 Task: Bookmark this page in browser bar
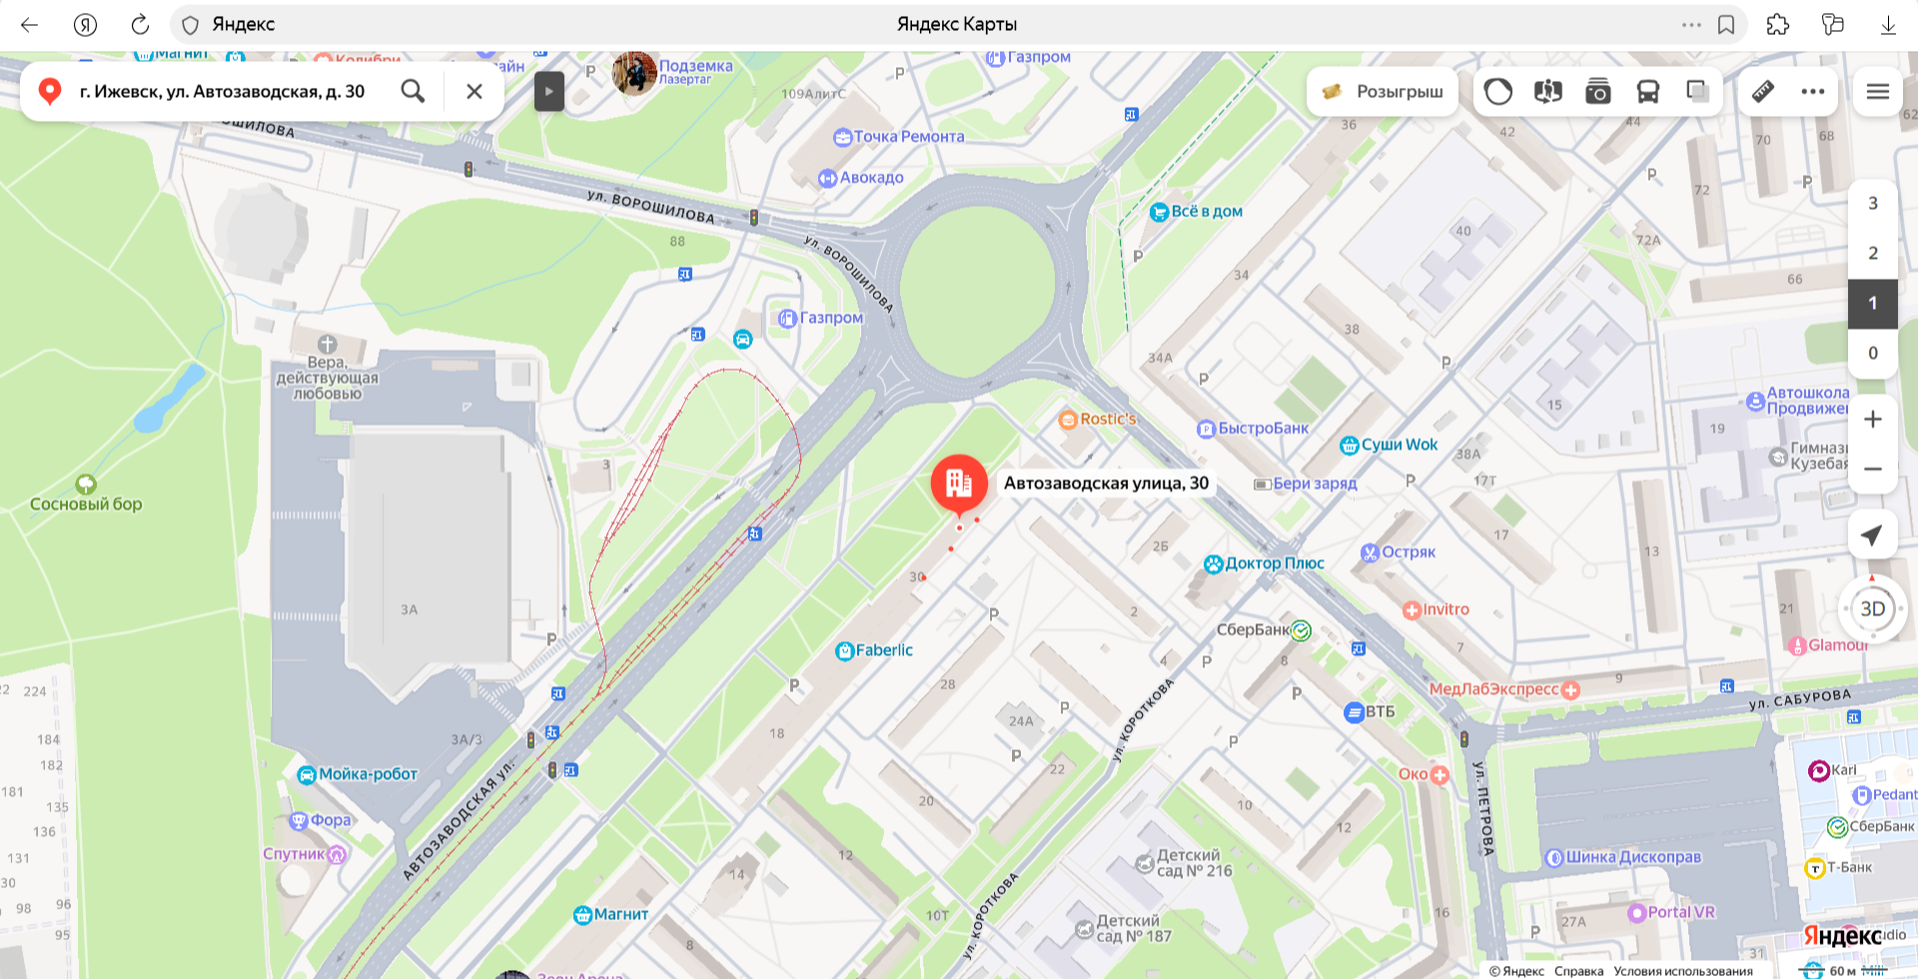tap(1726, 25)
